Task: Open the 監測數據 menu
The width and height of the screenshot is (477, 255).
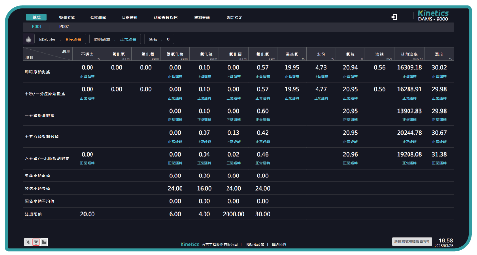Action: pos(67,17)
